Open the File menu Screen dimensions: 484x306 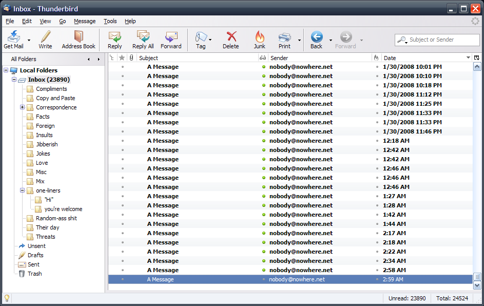click(10, 21)
